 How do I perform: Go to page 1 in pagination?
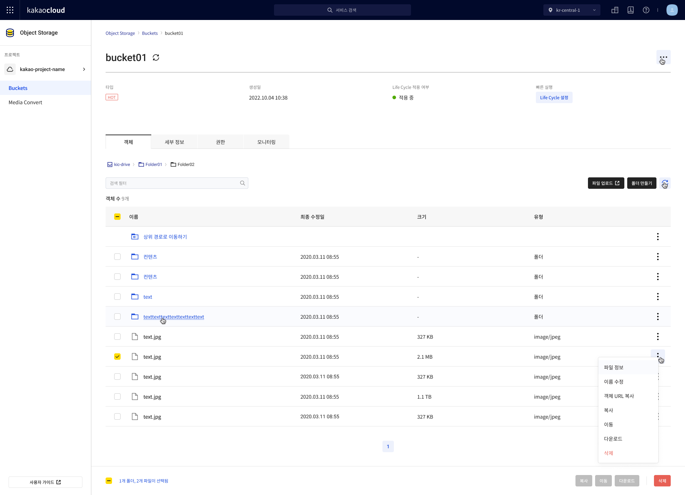coord(388,446)
